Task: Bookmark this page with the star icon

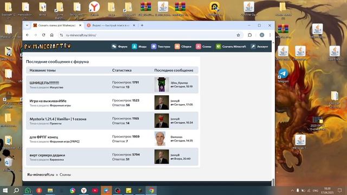Action: [x=239, y=35]
